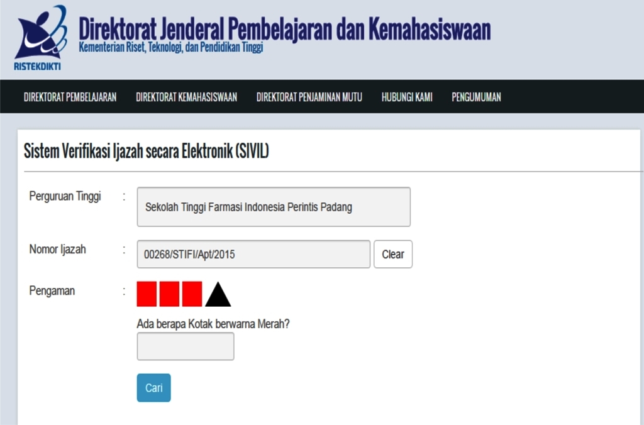
Task: Click the Nomor Ijazah label
Action: 57,249
